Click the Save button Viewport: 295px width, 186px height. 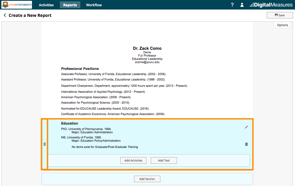(280, 15)
